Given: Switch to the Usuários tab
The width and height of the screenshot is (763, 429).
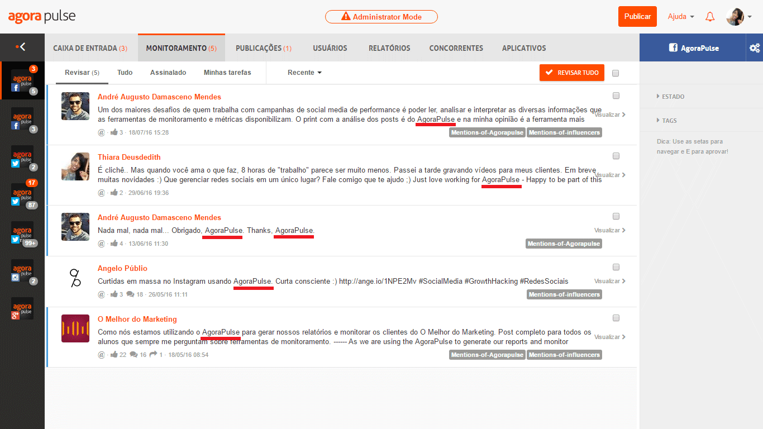Looking at the screenshot, I should tap(330, 48).
